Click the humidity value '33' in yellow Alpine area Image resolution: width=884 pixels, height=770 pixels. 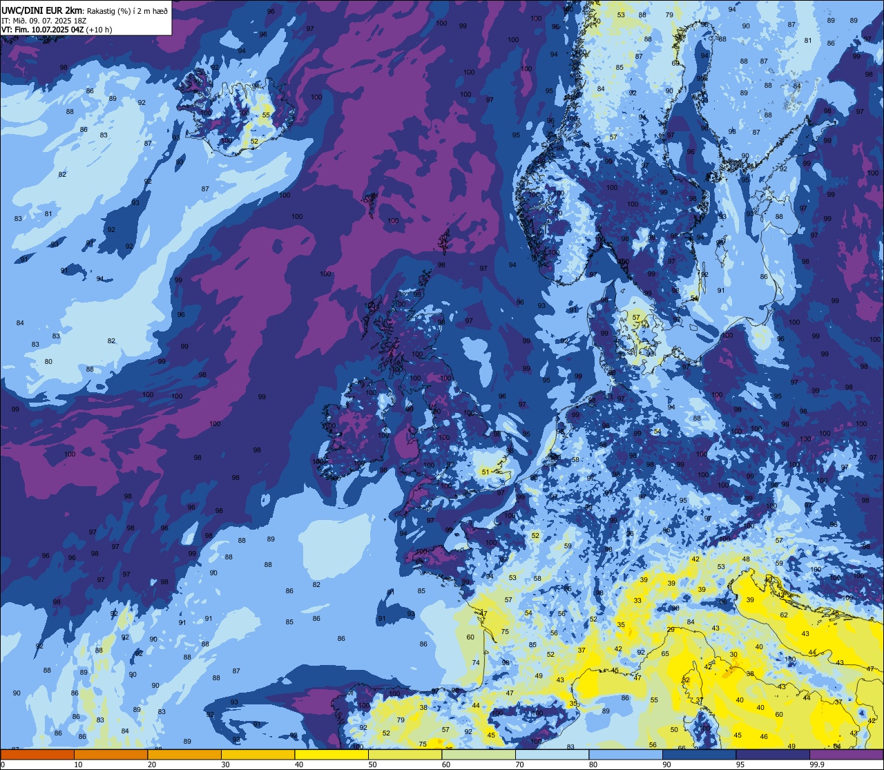click(x=637, y=601)
